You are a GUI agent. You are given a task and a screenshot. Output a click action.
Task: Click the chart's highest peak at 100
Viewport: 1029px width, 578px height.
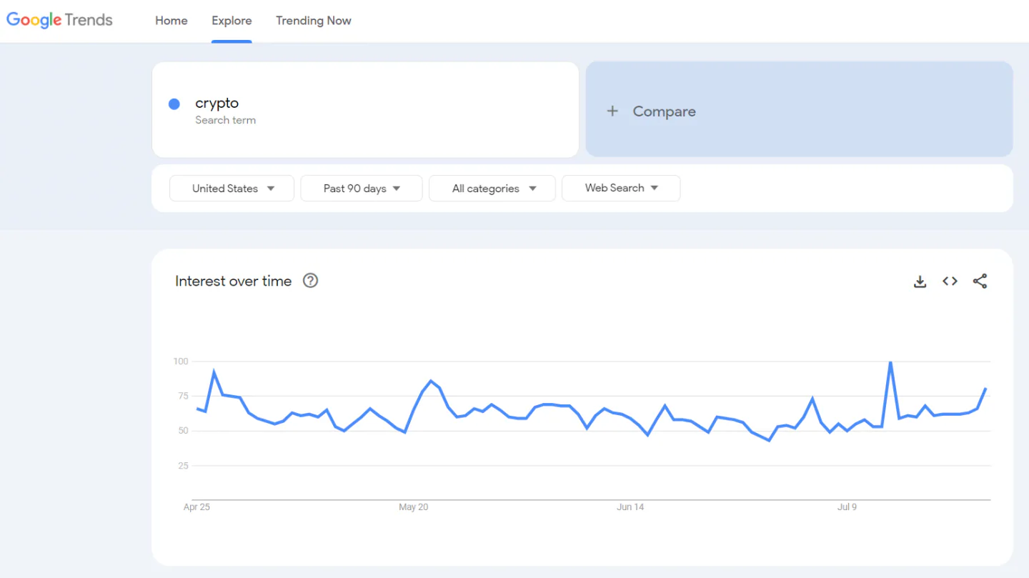(x=890, y=362)
